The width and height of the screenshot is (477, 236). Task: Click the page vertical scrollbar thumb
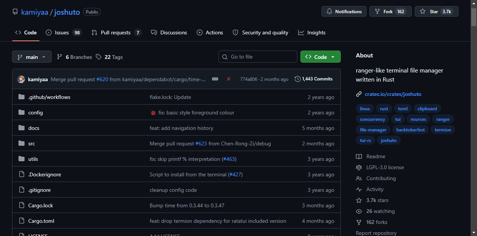pos(474,17)
